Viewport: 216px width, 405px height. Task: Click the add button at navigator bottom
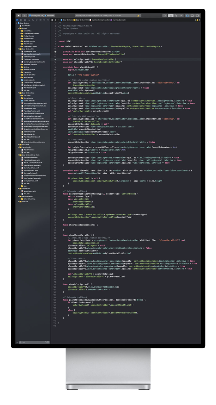pos(17,342)
